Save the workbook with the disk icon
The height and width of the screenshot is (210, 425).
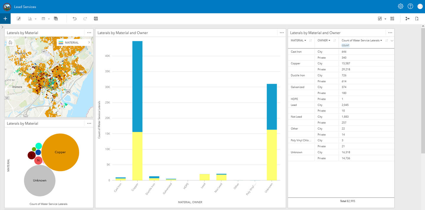click(96, 19)
